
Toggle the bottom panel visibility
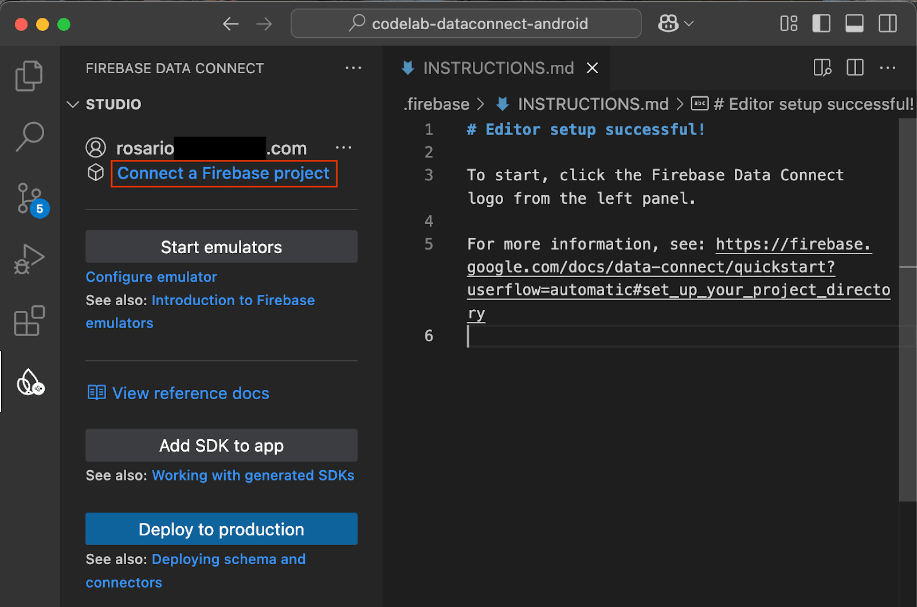pos(854,23)
